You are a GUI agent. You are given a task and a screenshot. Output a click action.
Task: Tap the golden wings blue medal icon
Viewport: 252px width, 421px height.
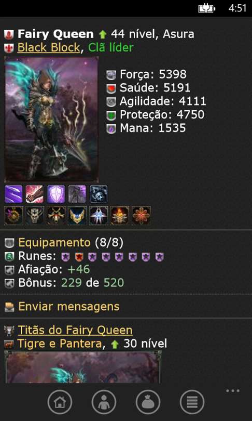point(77,216)
